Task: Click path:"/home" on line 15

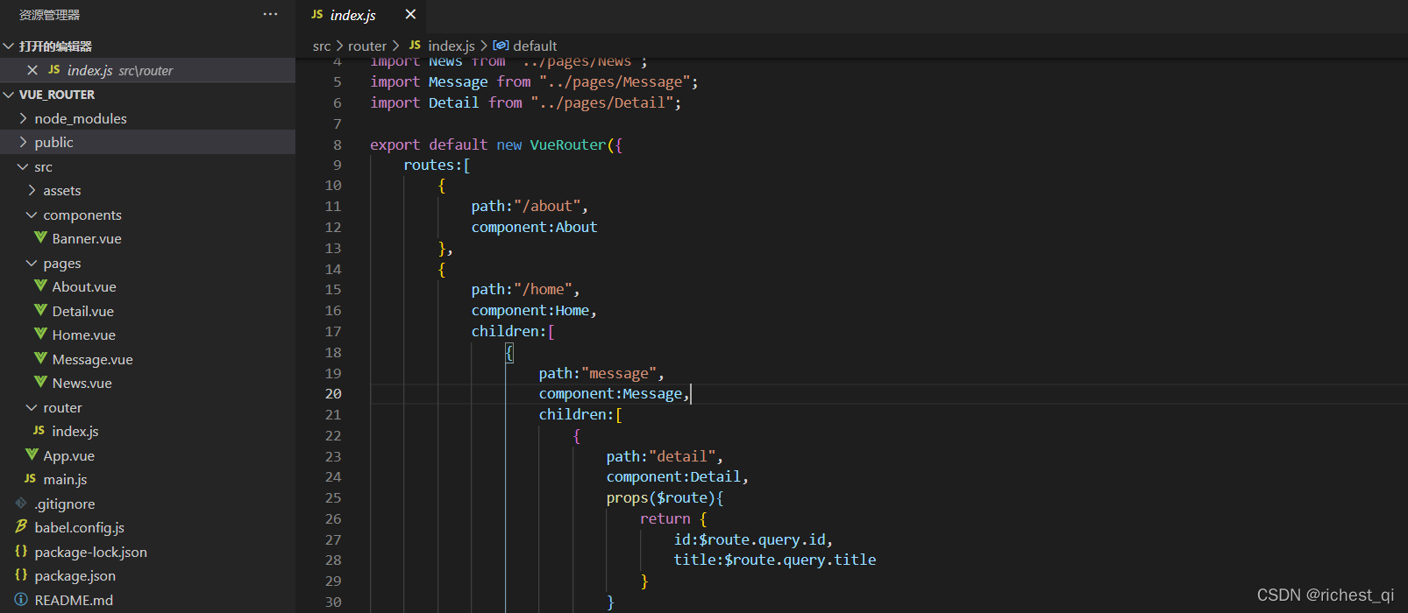Action: click(525, 290)
